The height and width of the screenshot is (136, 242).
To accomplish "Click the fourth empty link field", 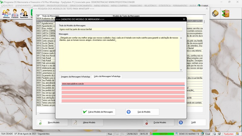I will point(123,97).
